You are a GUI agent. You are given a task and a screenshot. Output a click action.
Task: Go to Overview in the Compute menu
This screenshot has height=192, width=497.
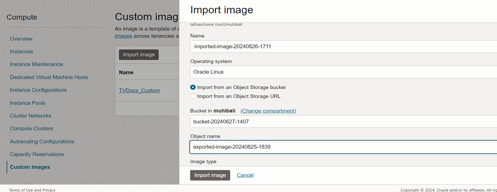pos(21,39)
